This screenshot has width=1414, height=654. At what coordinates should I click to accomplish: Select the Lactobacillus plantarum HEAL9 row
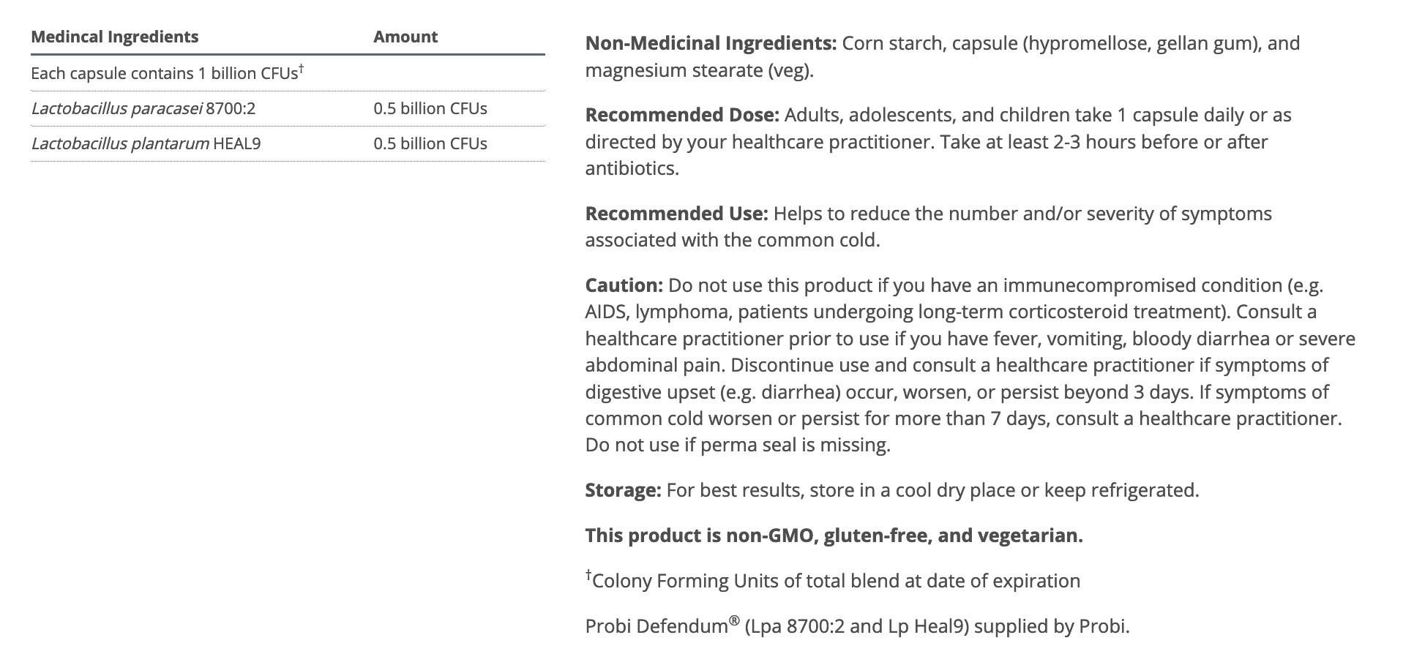pos(146,144)
